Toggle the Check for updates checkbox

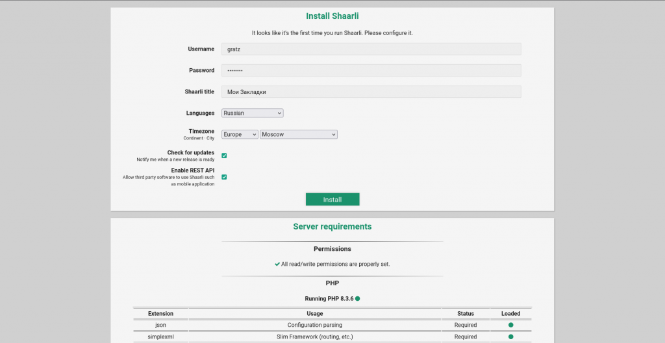(224, 156)
